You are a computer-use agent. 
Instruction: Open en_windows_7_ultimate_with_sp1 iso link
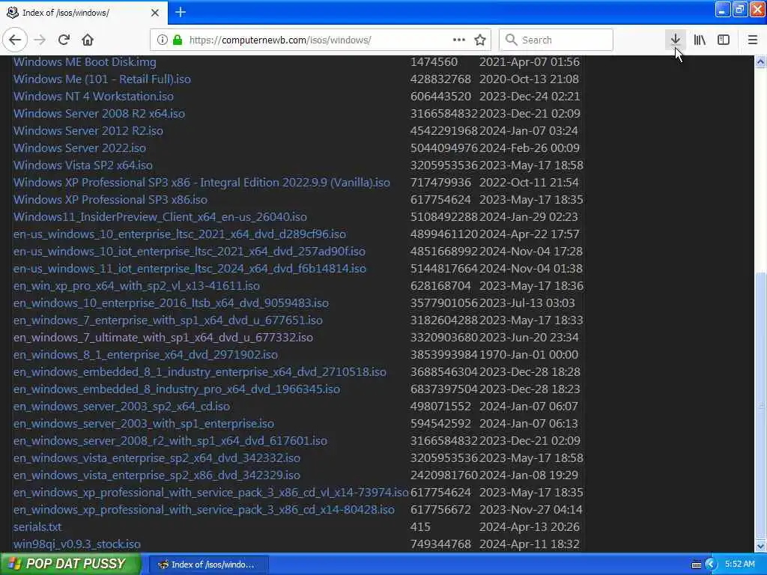coord(163,338)
